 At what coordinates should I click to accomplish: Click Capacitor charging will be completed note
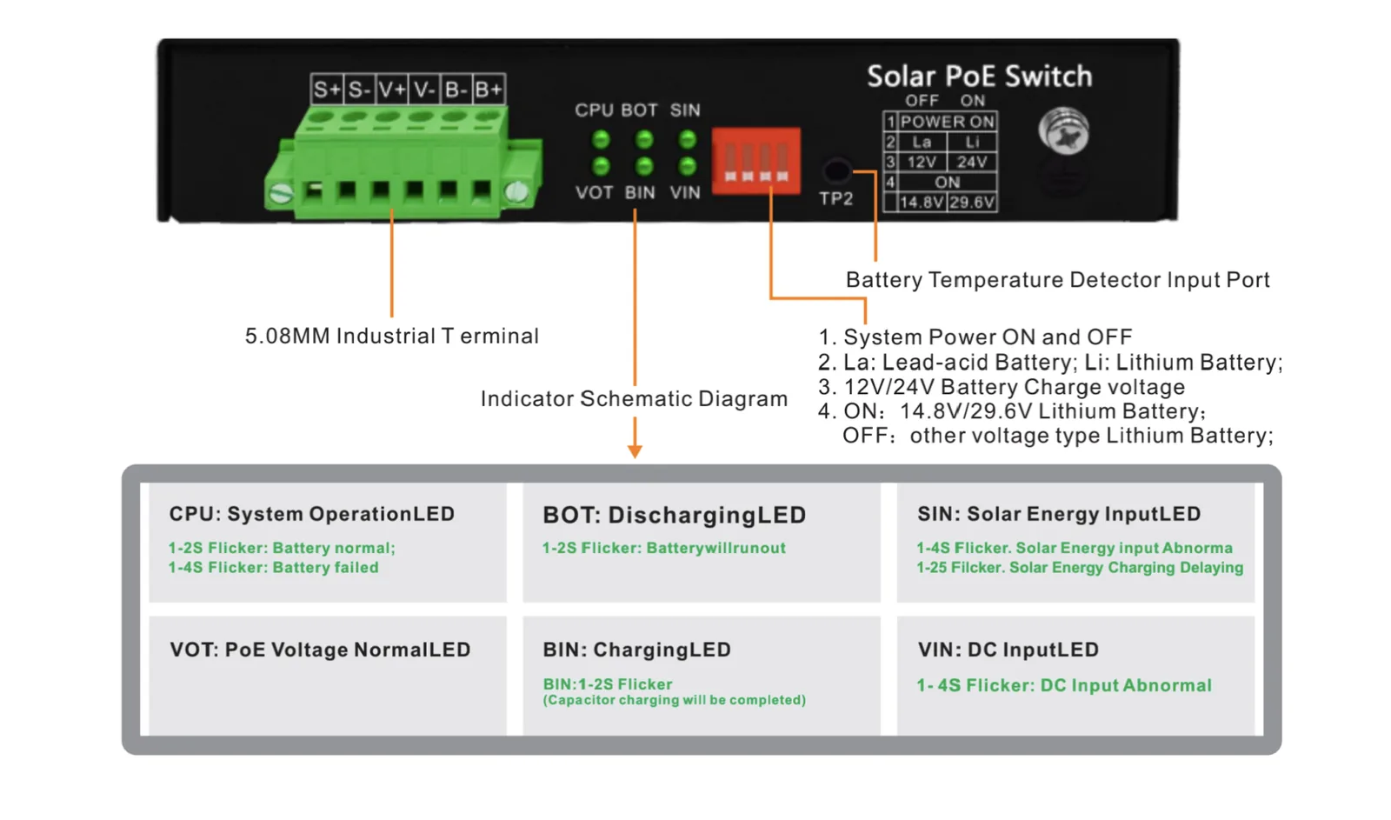(674, 700)
